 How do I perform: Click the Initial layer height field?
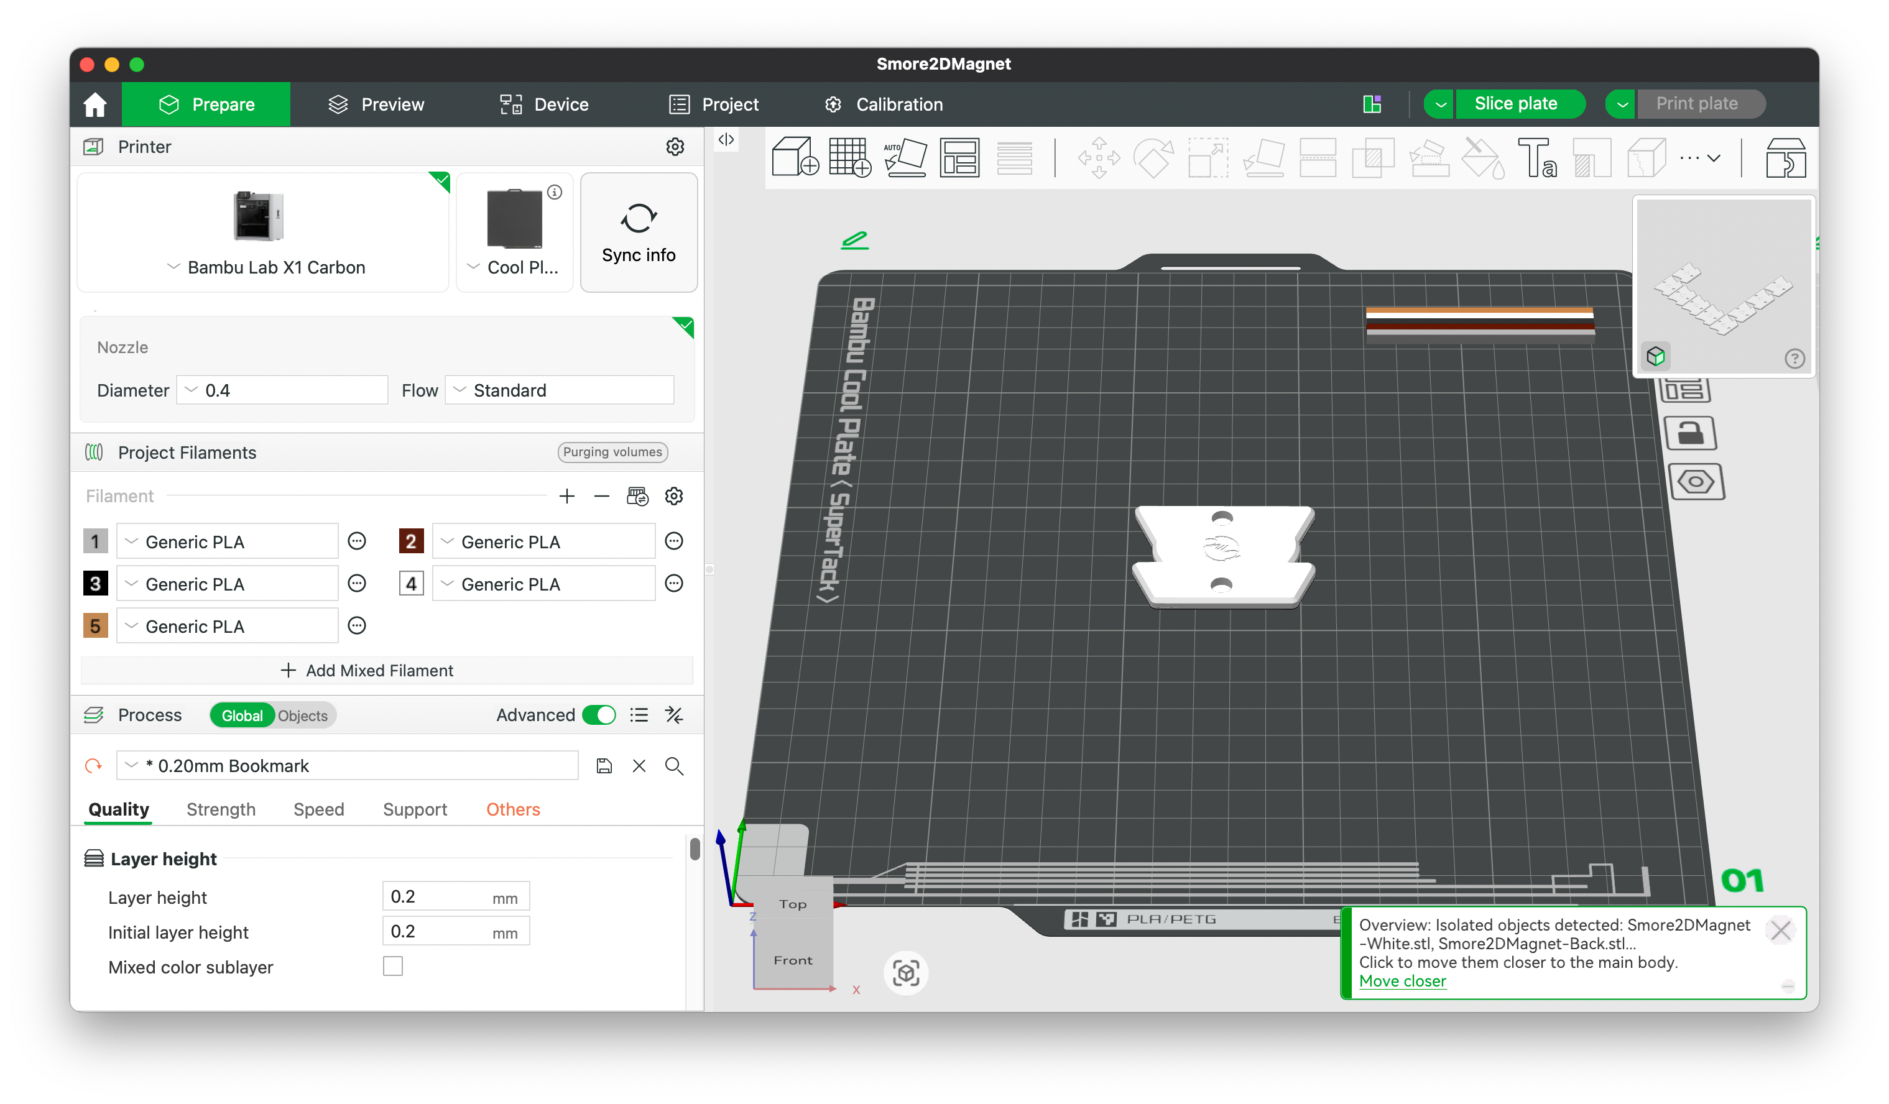point(456,932)
